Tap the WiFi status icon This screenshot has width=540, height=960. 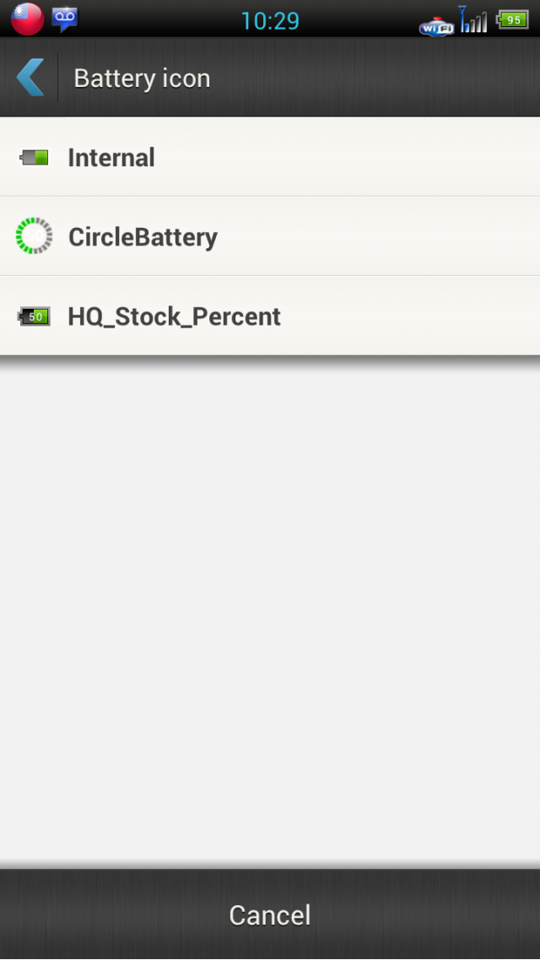tap(437, 26)
